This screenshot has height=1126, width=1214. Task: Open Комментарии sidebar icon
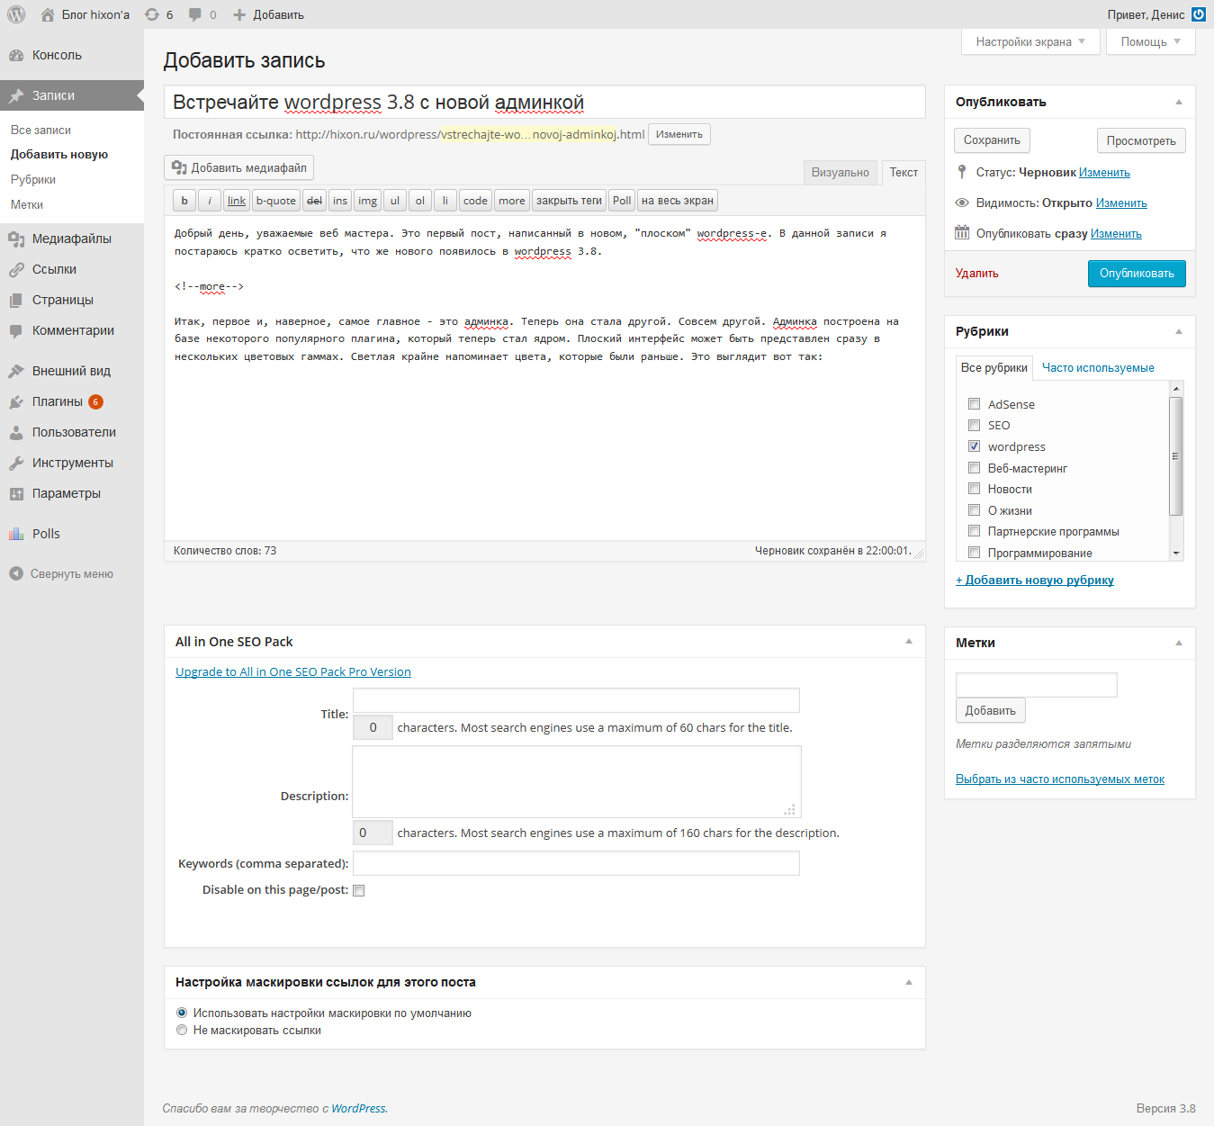[16, 330]
